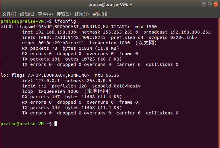The width and height of the screenshot is (220, 148).
Task: Click the block cursor at the prompt
Action: pos(56,124)
